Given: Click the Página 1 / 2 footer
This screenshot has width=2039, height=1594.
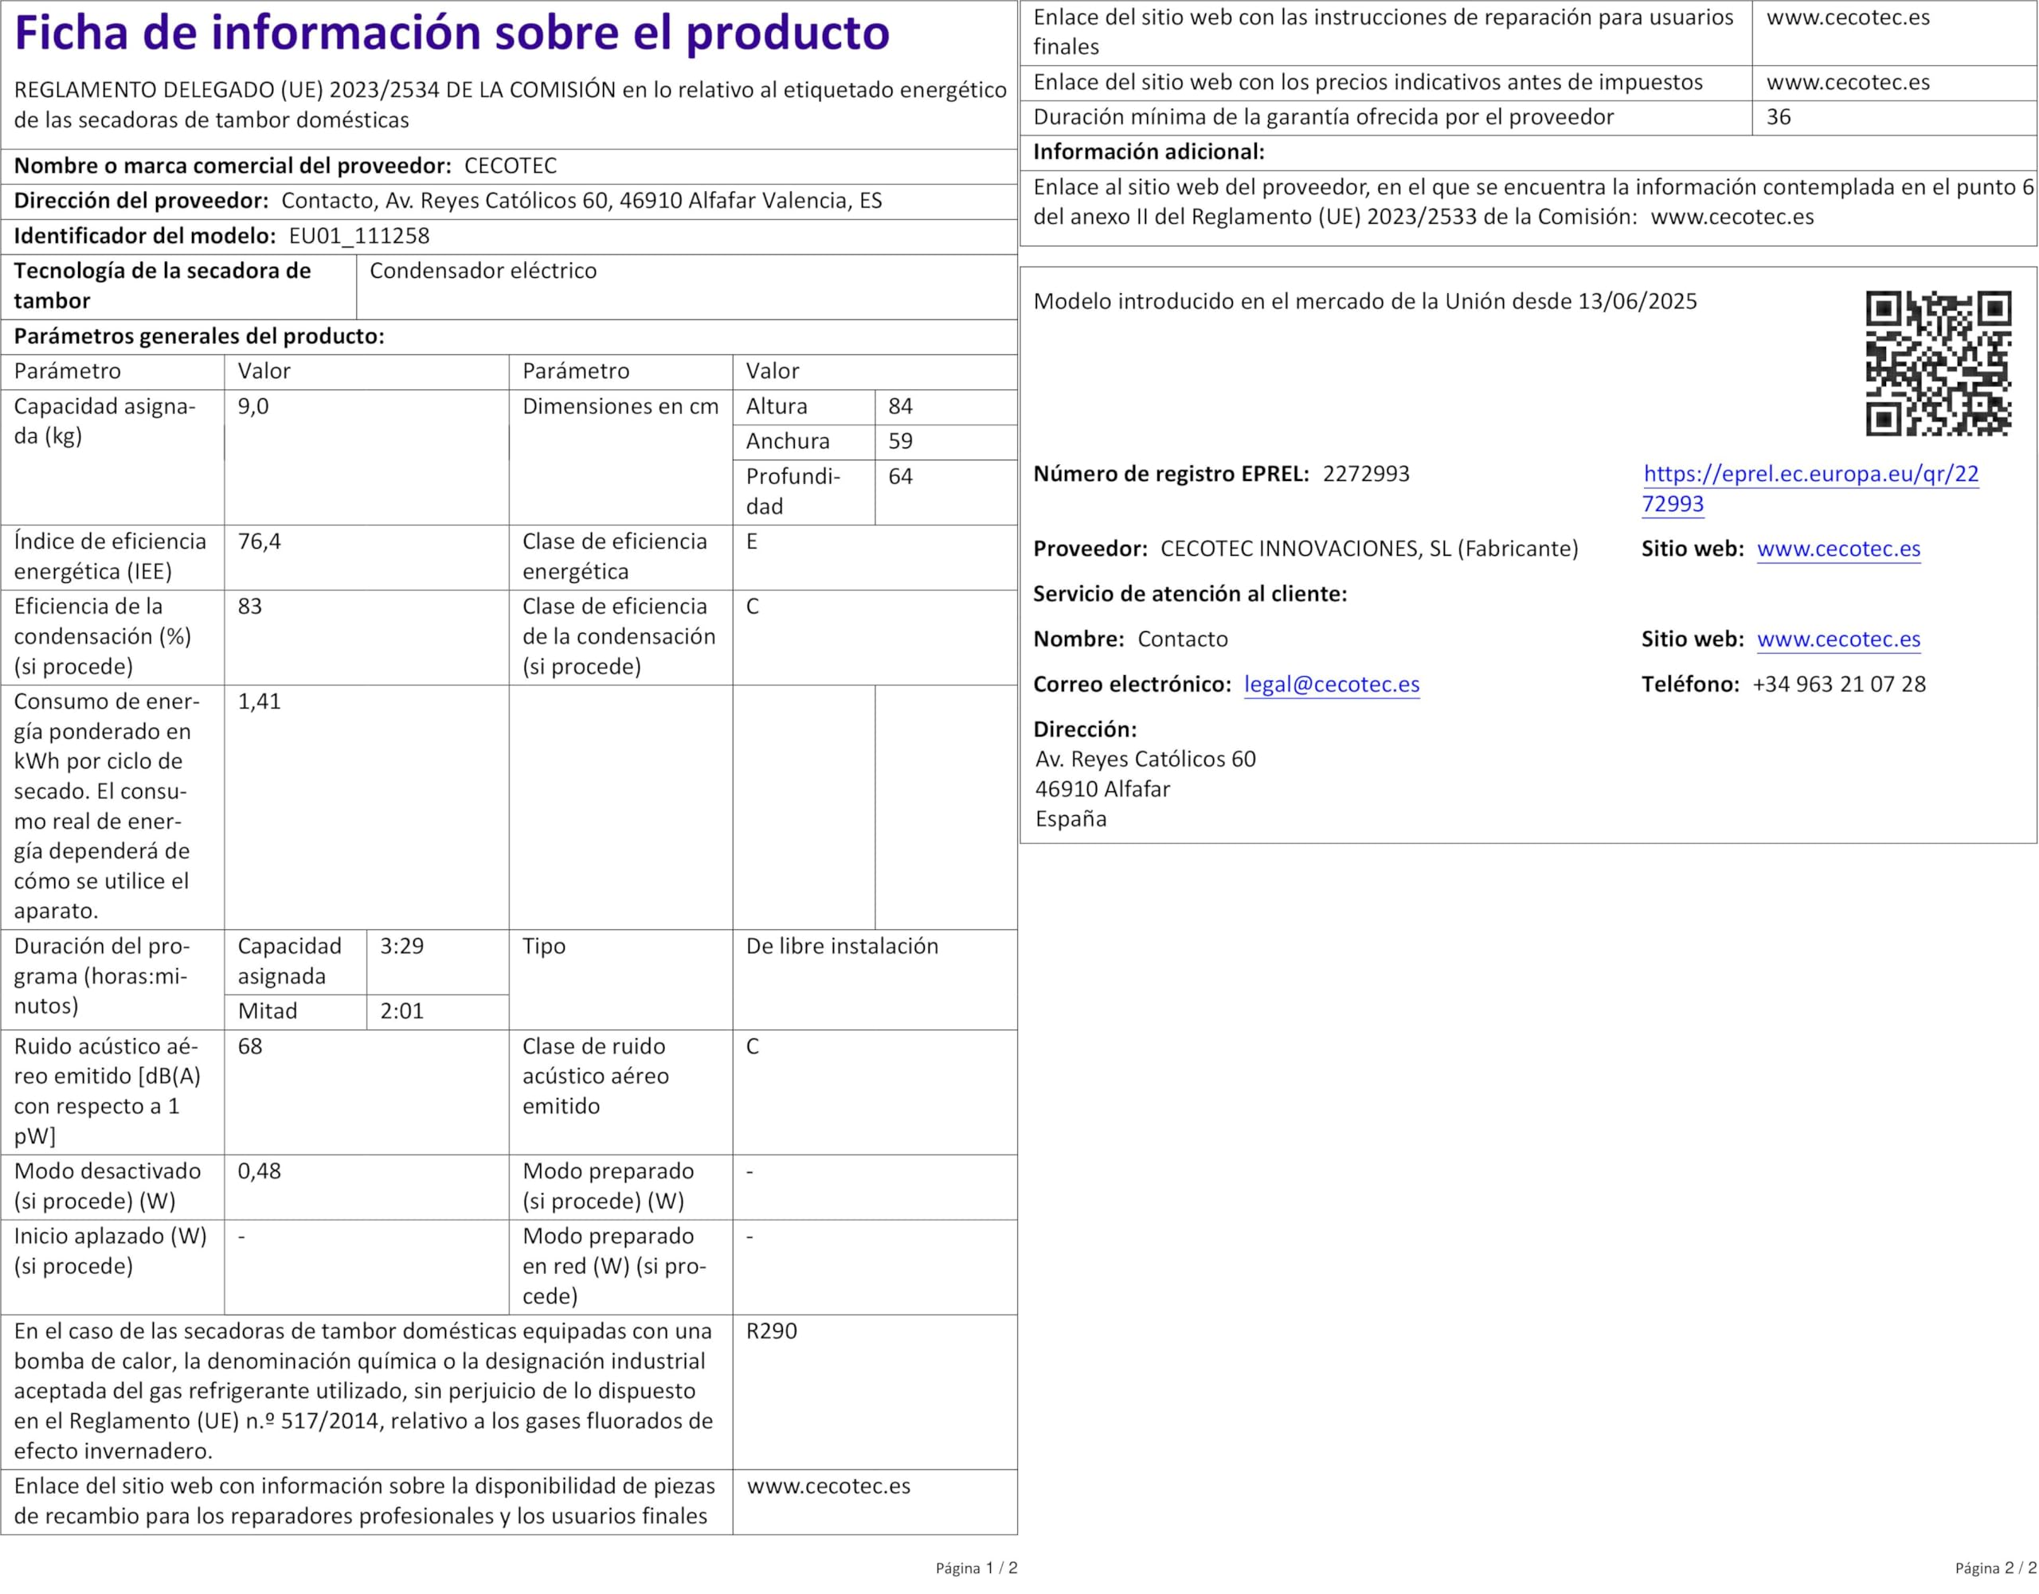Looking at the screenshot, I should tap(976, 1569).
